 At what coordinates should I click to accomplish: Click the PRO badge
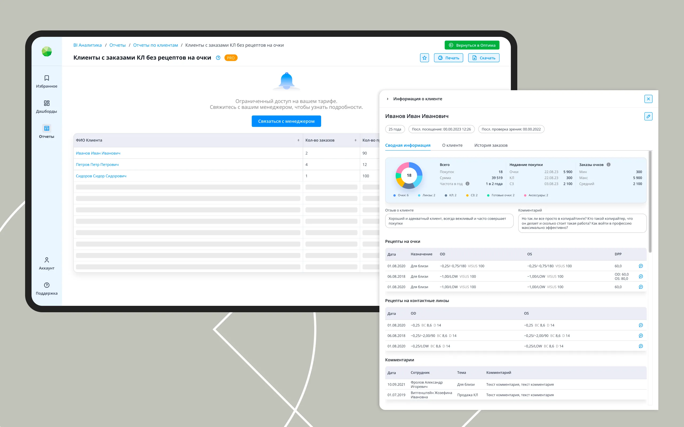231,58
